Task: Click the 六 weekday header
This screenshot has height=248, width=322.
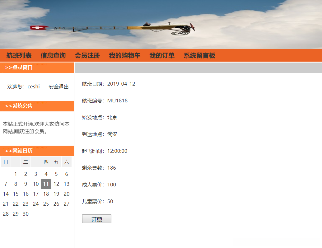Action: (67, 162)
